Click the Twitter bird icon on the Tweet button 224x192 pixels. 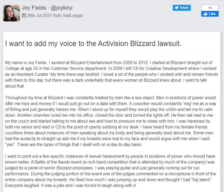(176, 8)
